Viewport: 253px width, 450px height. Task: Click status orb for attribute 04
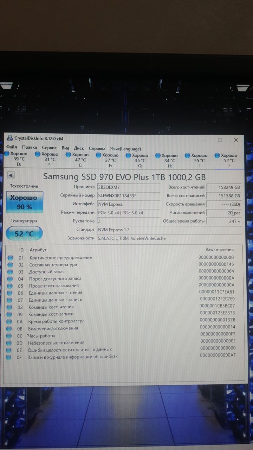(x=10, y=279)
